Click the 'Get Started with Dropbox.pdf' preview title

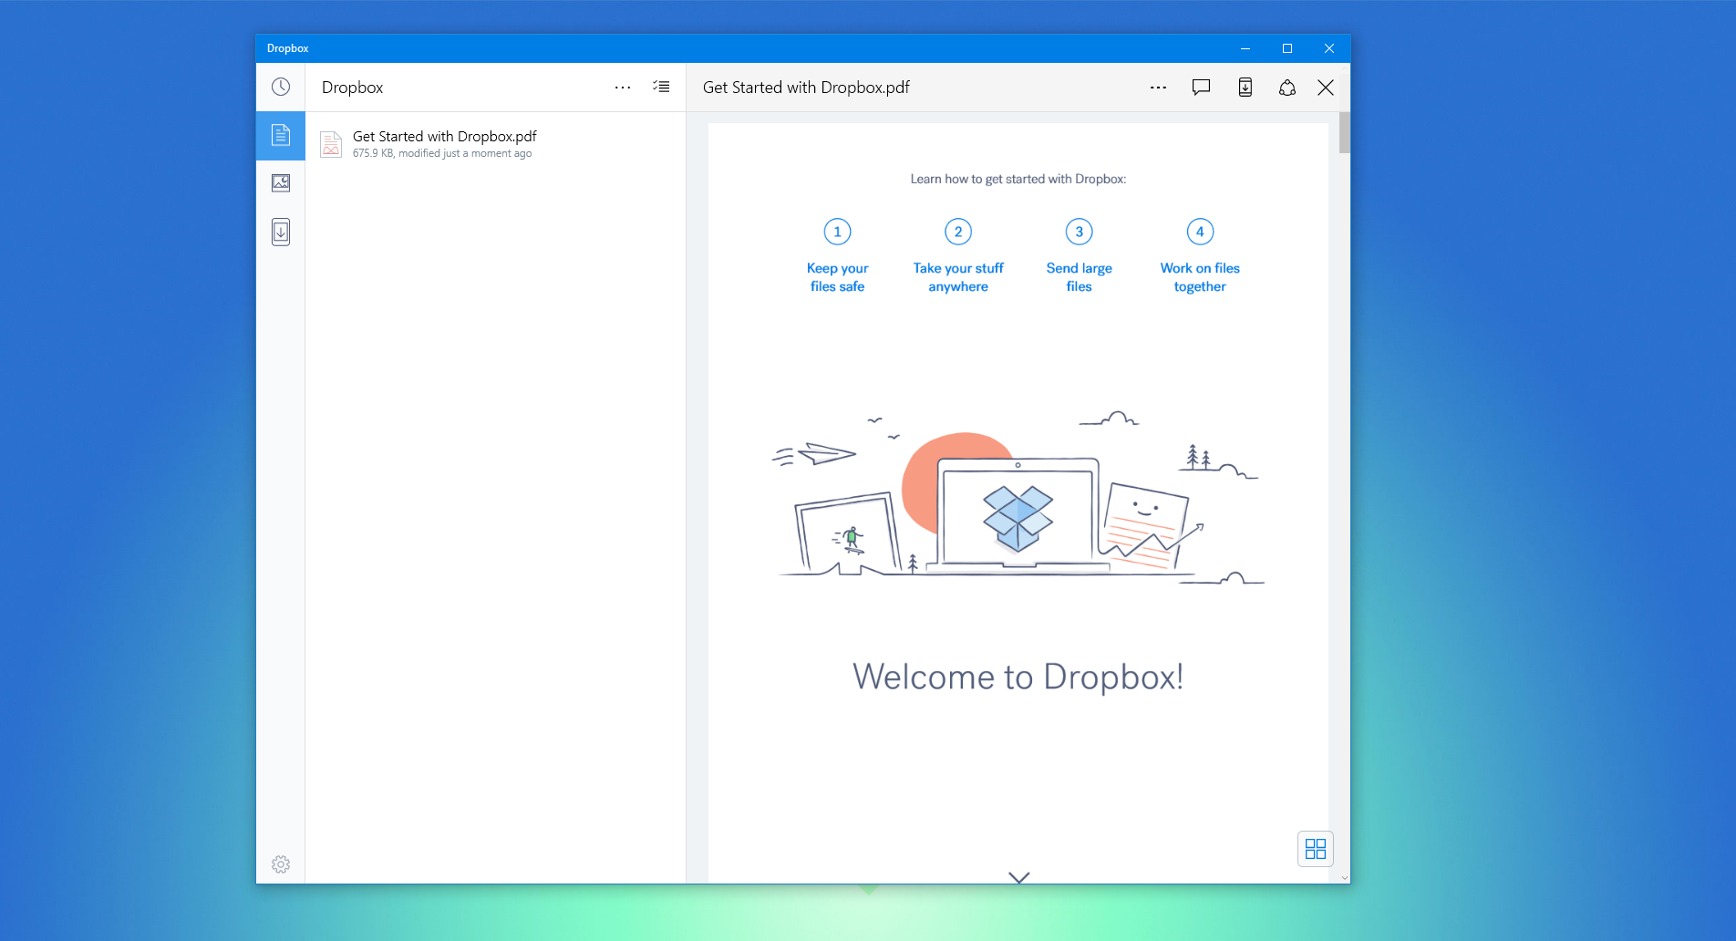point(806,88)
